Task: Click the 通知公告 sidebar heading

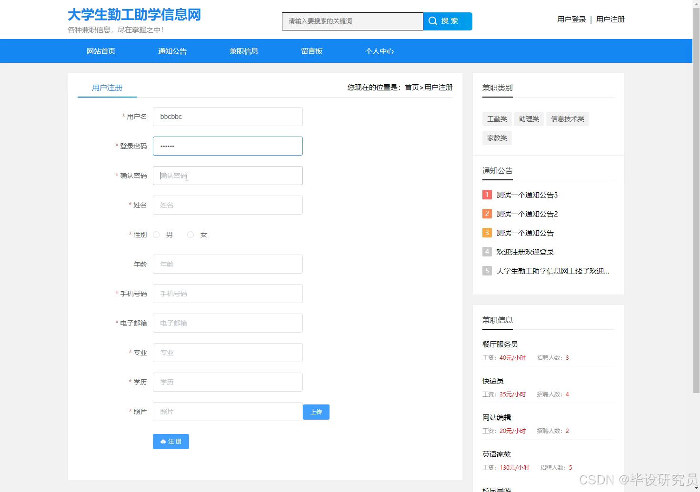Action: pos(498,170)
